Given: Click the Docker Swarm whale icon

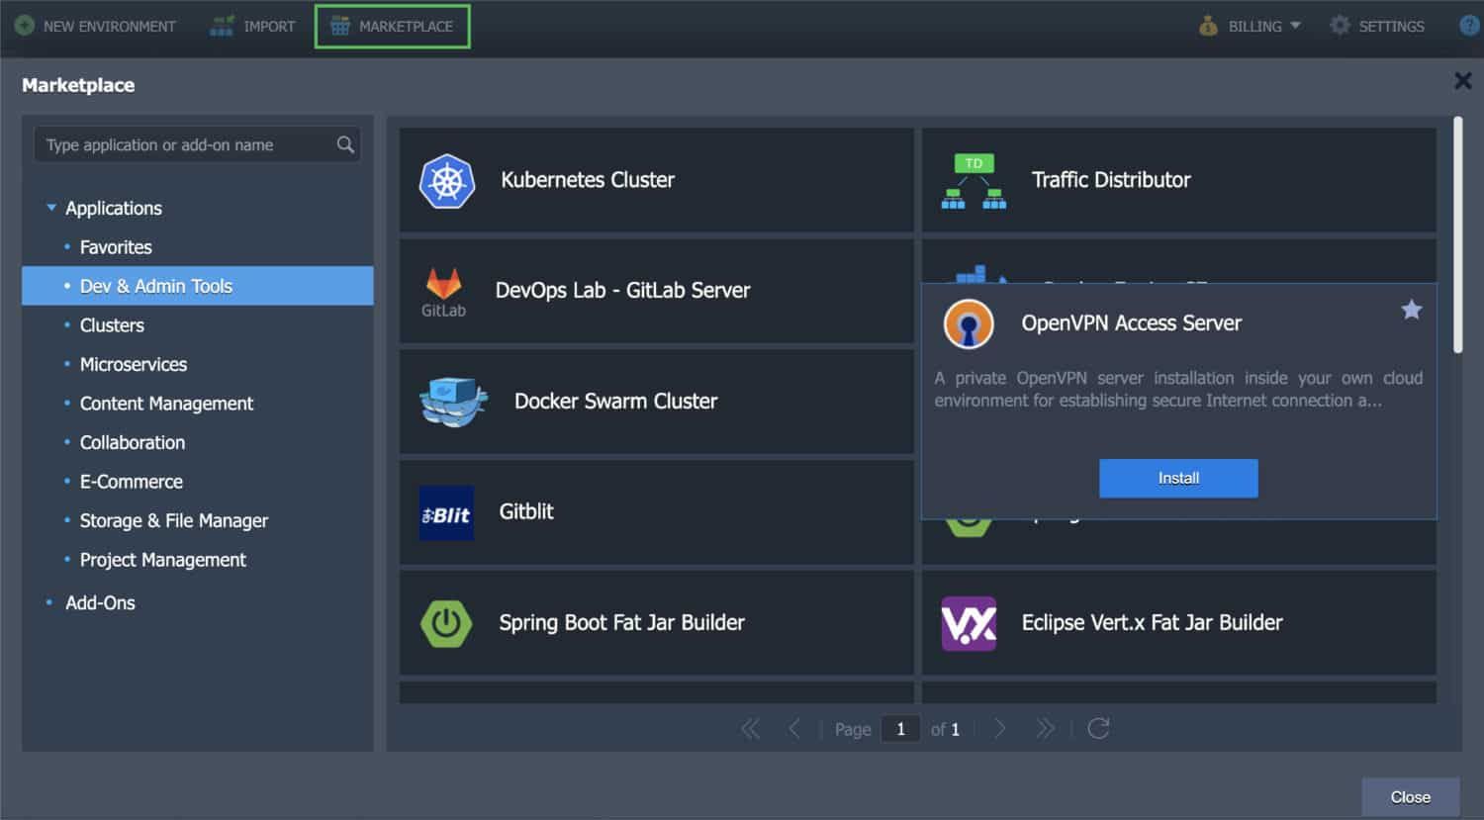Looking at the screenshot, I should 454,401.
